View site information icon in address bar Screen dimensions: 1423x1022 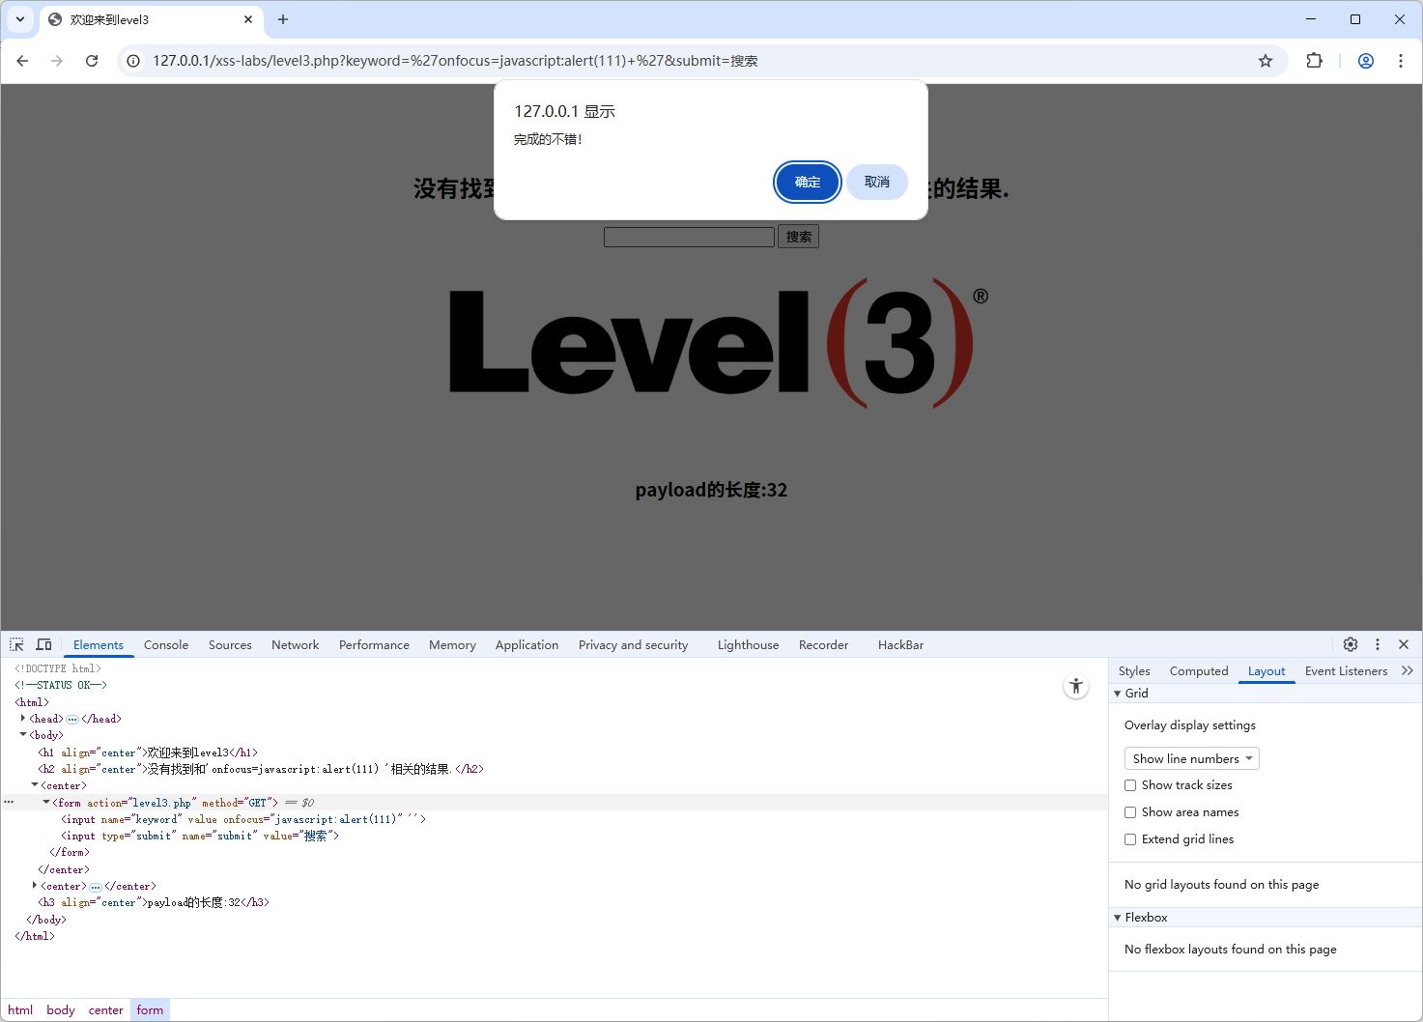133,61
